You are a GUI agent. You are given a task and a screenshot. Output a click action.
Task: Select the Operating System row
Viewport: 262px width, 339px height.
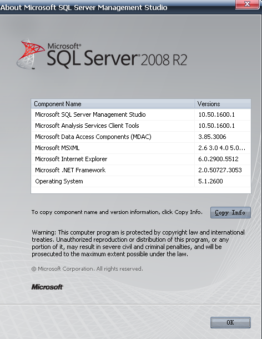141,181
